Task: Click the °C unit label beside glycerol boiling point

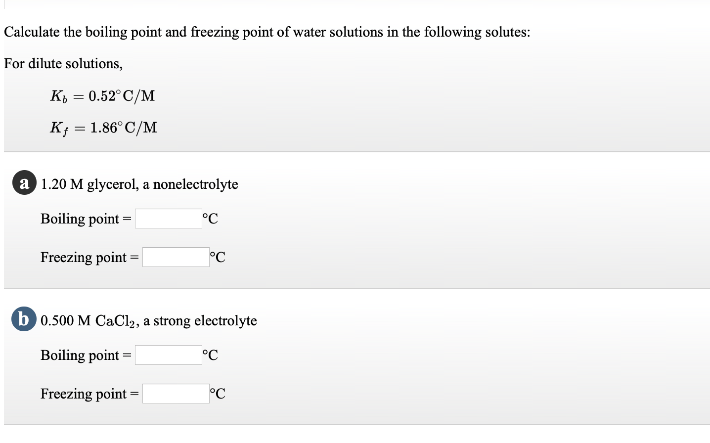Action: click(210, 218)
